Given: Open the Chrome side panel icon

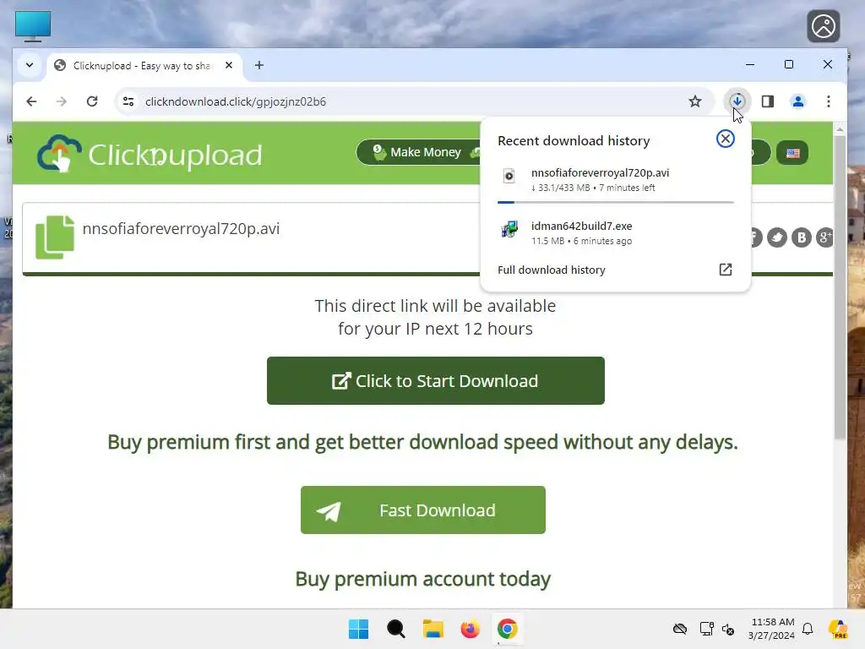Looking at the screenshot, I should point(767,101).
